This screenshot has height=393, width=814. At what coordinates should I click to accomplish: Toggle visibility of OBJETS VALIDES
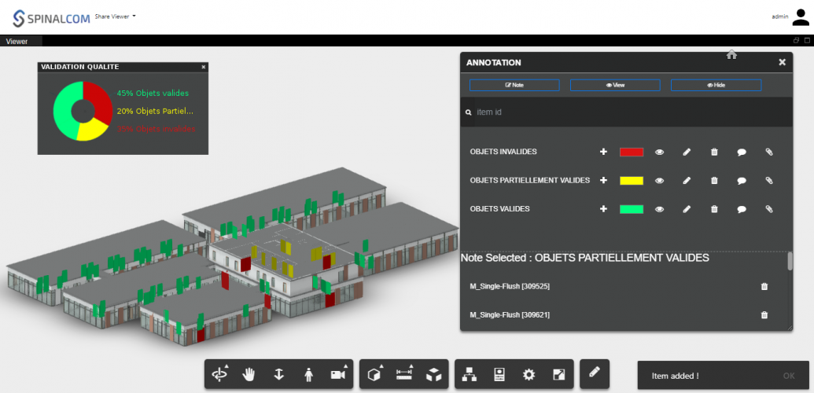pos(659,209)
